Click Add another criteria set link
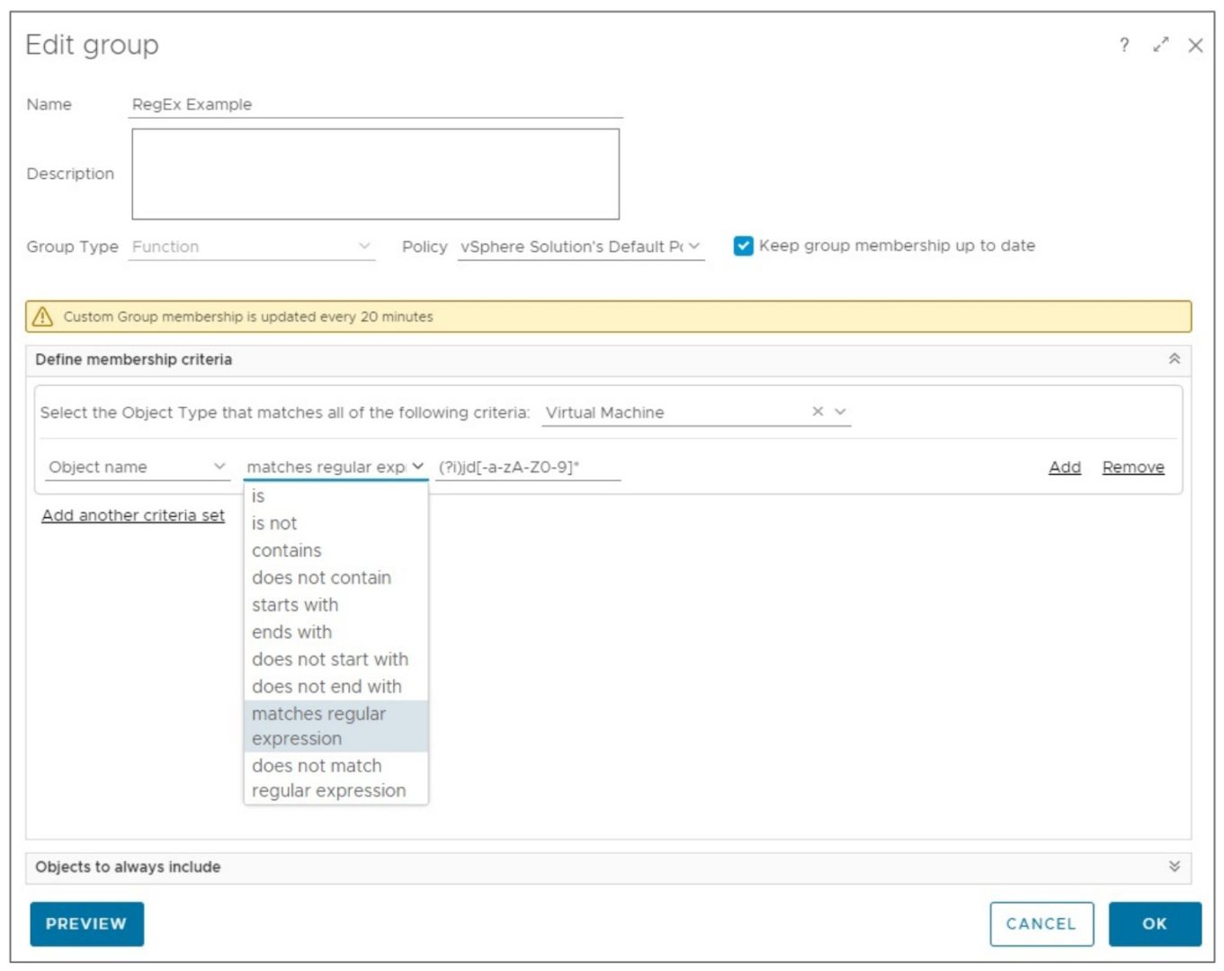This screenshot has height=971, width=1224. (x=133, y=515)
